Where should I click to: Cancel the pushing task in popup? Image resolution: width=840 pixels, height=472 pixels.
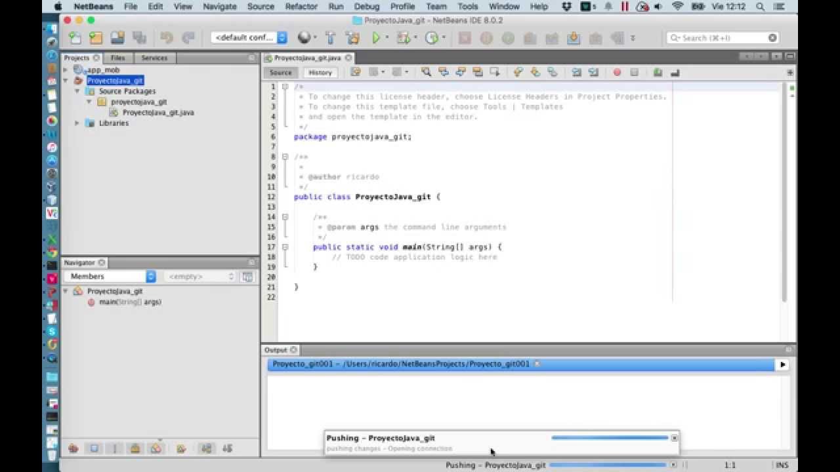click(x=674, y=438)
